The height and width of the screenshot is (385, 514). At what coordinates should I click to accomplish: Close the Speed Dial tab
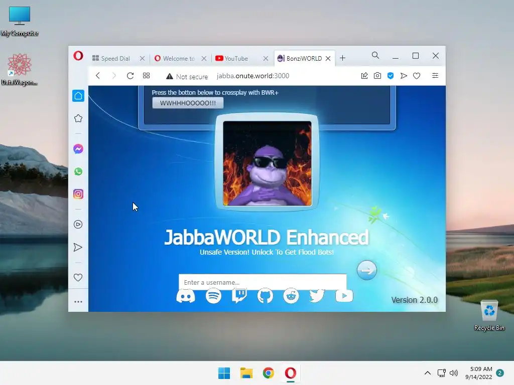click(x=142, y=58)
